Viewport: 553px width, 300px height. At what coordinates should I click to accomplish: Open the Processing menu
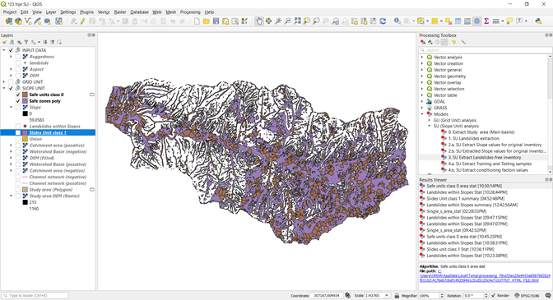click(190, 12)
